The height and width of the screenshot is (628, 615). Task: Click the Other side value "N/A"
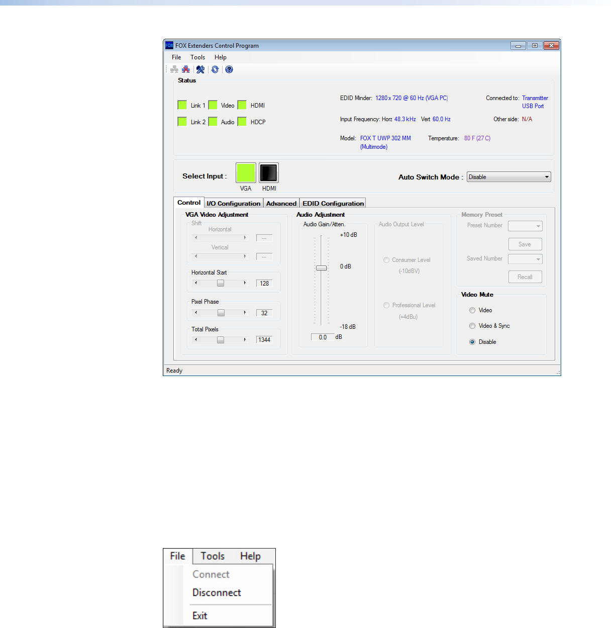pyautogui.click(x=527, y=119)
